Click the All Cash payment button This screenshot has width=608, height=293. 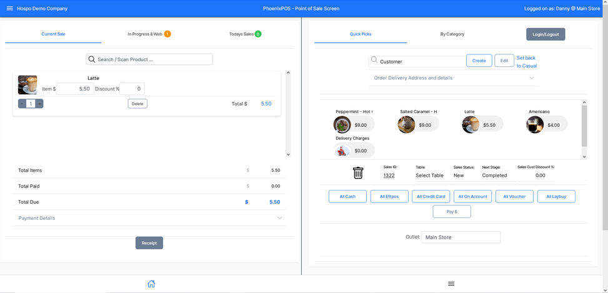click(x=347, y=196)
